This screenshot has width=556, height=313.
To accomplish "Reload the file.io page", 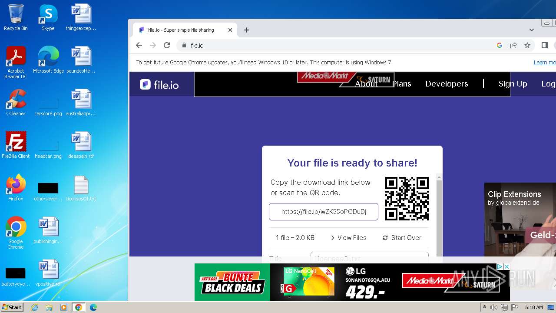I will (167, 45).
